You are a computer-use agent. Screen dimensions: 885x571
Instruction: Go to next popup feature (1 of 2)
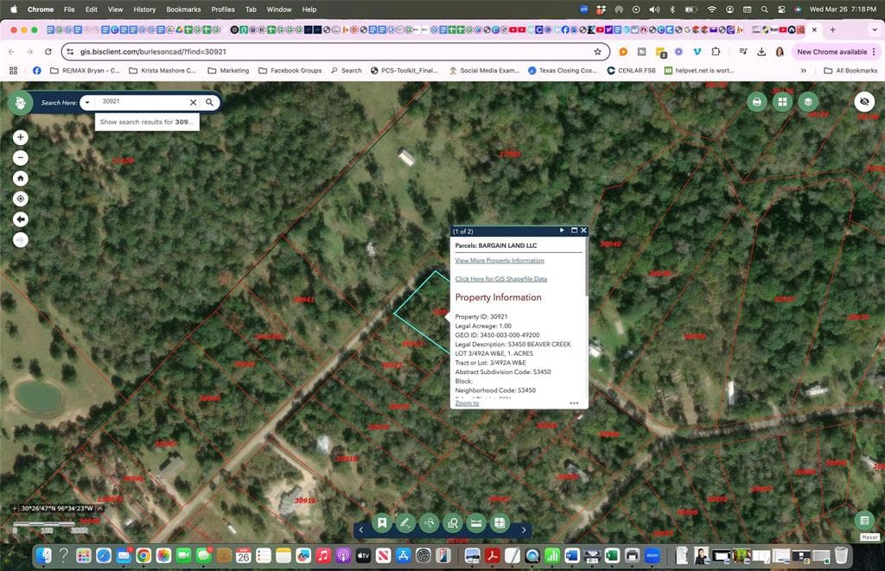[562, 230]
